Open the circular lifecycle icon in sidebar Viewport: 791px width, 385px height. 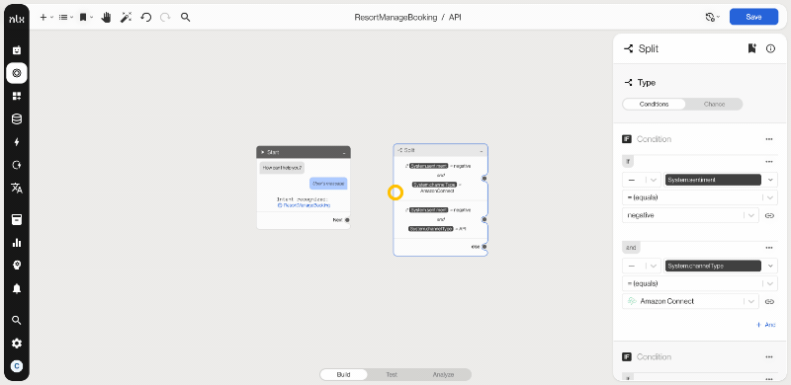(x=17, y=165)
